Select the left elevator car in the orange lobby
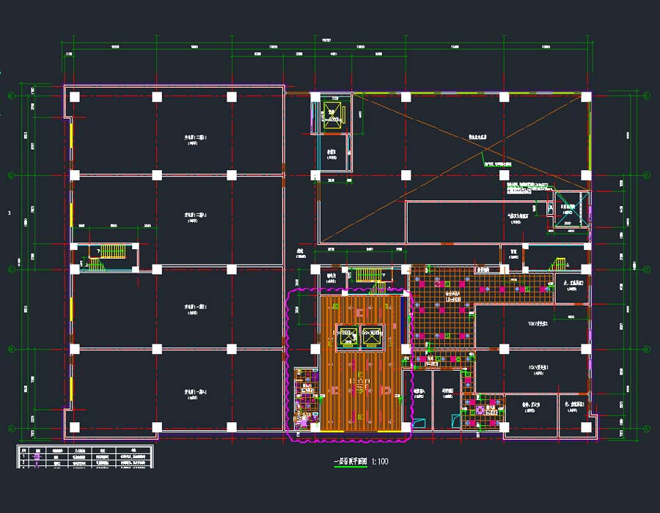 345,336
